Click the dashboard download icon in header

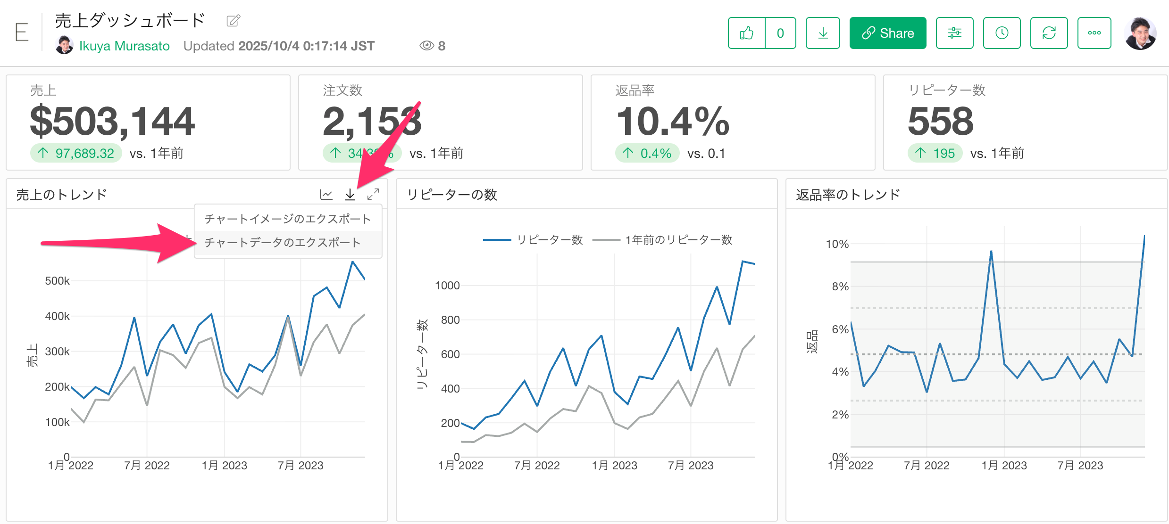coord(823,33)
